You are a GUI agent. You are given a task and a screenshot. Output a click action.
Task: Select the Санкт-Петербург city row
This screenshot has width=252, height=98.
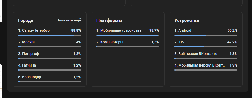point(50,32)
